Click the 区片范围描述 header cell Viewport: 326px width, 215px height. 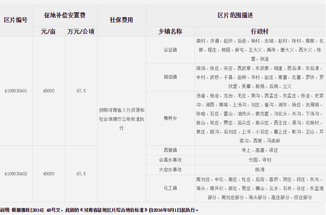[x=235, y=15]
